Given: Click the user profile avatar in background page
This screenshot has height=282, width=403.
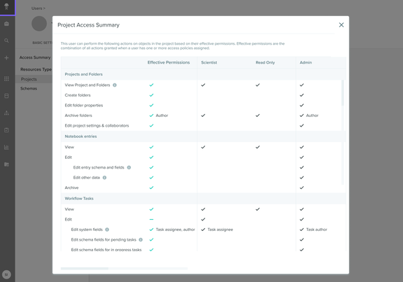Looking at the screenshot, I should pos(39,24).
